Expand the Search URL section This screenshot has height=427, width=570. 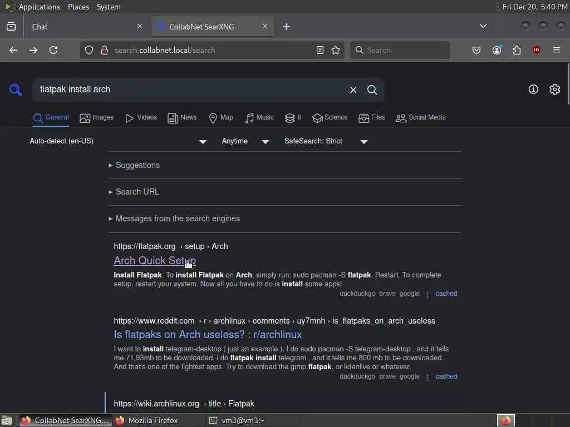137,192
